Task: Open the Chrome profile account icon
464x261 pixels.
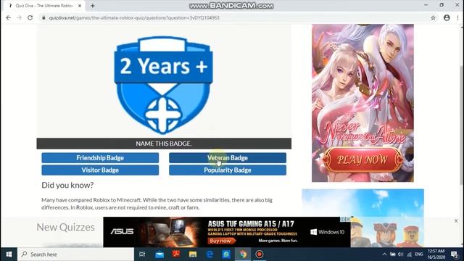Action: (x=447, y=17)
